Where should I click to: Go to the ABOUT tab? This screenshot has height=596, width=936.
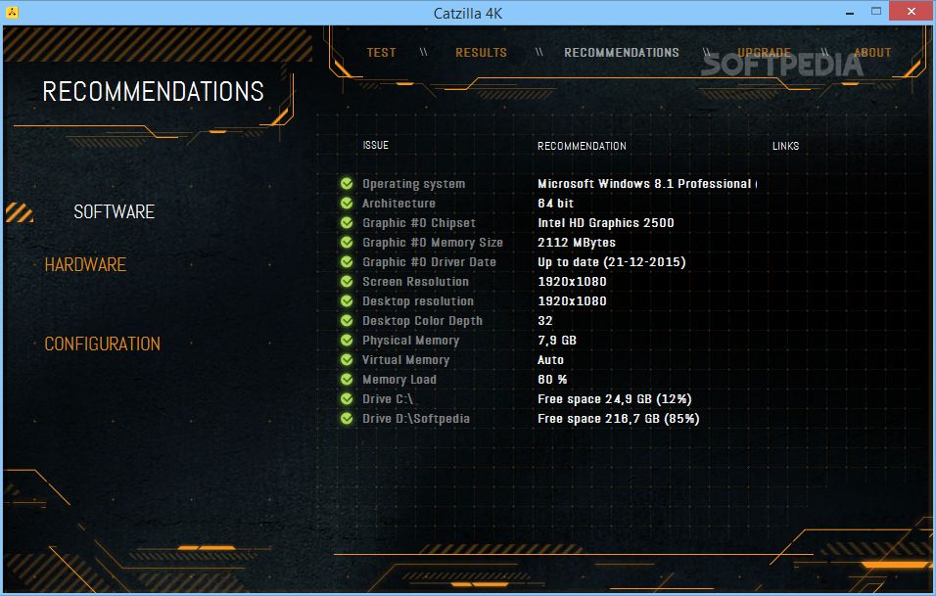click(x=872, y=53)
